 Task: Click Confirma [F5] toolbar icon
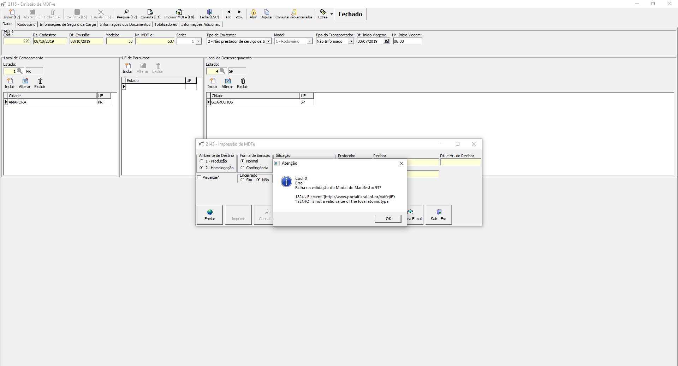click(x=77, y=14)
